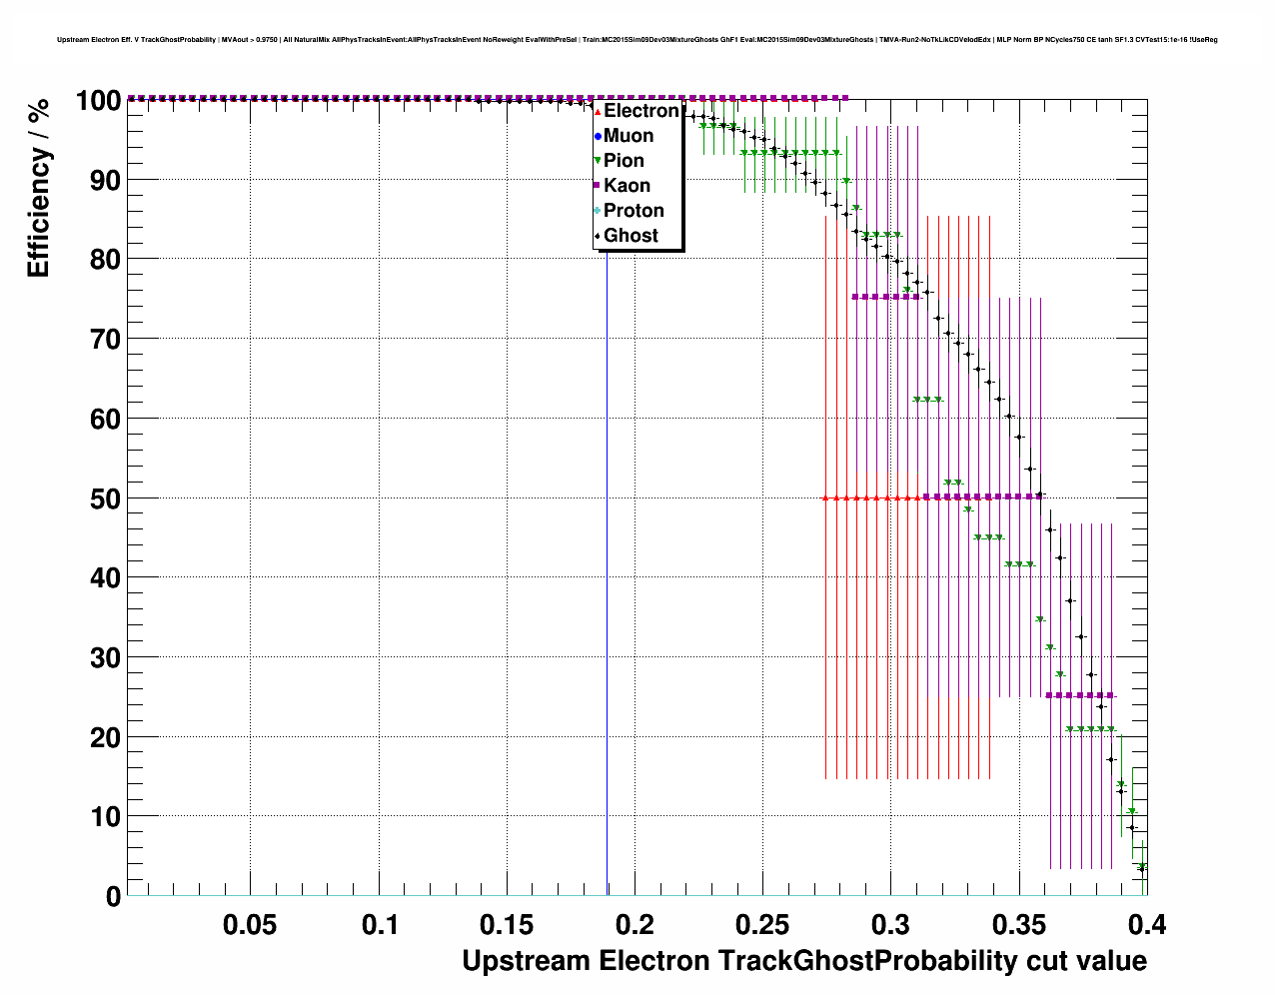1275x995 pixels.
Task: Select the Ghost legend text entry
Action: pyautogui.click(x=631, y=236)
